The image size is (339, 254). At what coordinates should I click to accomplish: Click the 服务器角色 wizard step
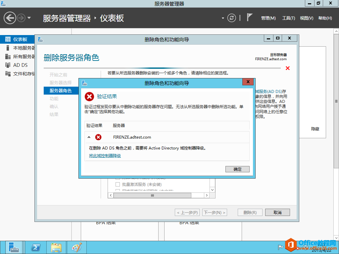pyautogui.click(x=61, y=91)
